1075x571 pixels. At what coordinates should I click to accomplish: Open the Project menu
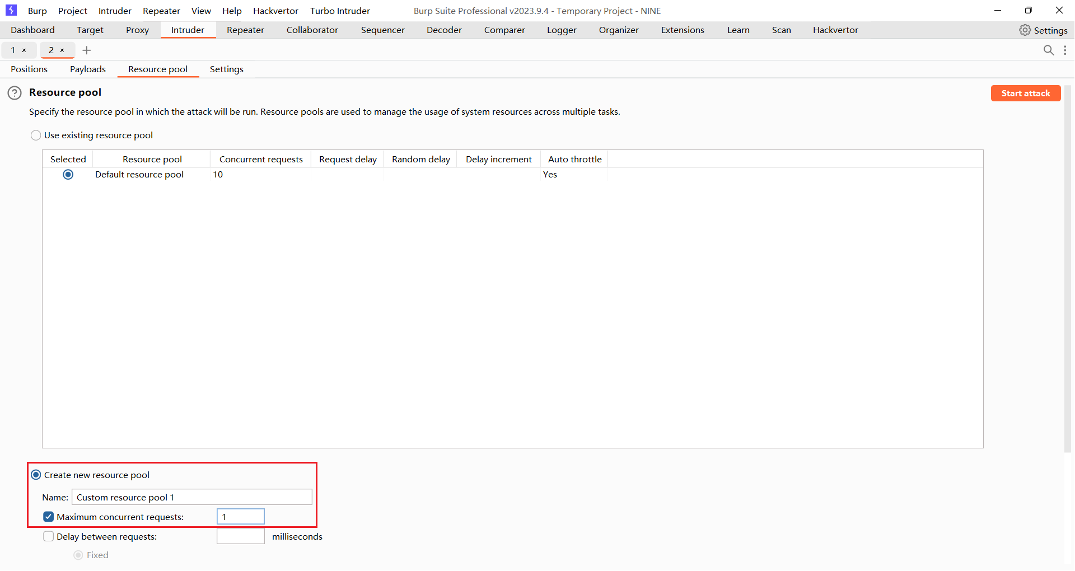(73, 11)
